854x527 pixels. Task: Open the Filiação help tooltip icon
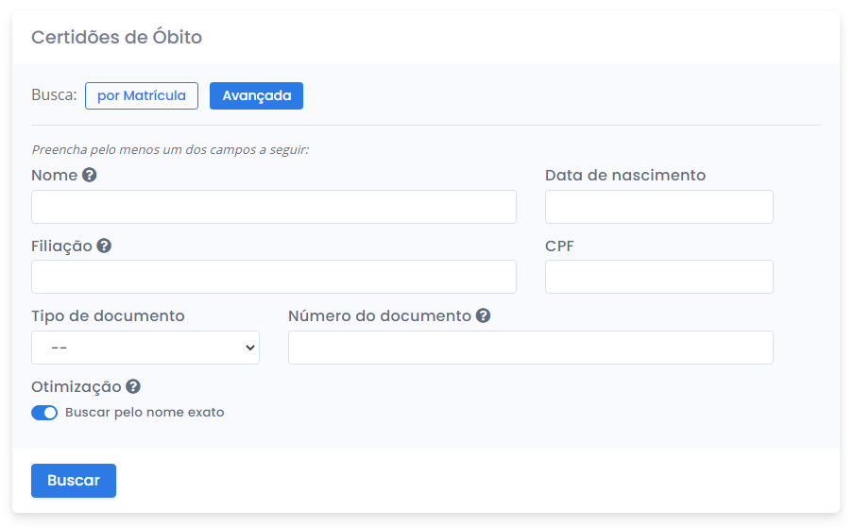pos(104,246)
